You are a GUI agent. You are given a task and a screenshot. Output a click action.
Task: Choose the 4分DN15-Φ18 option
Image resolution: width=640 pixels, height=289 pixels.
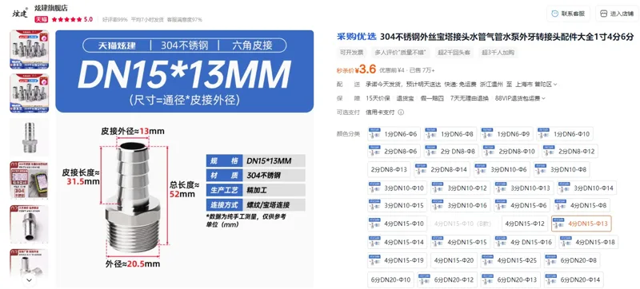pyautogui.click(x=588, y=242)
